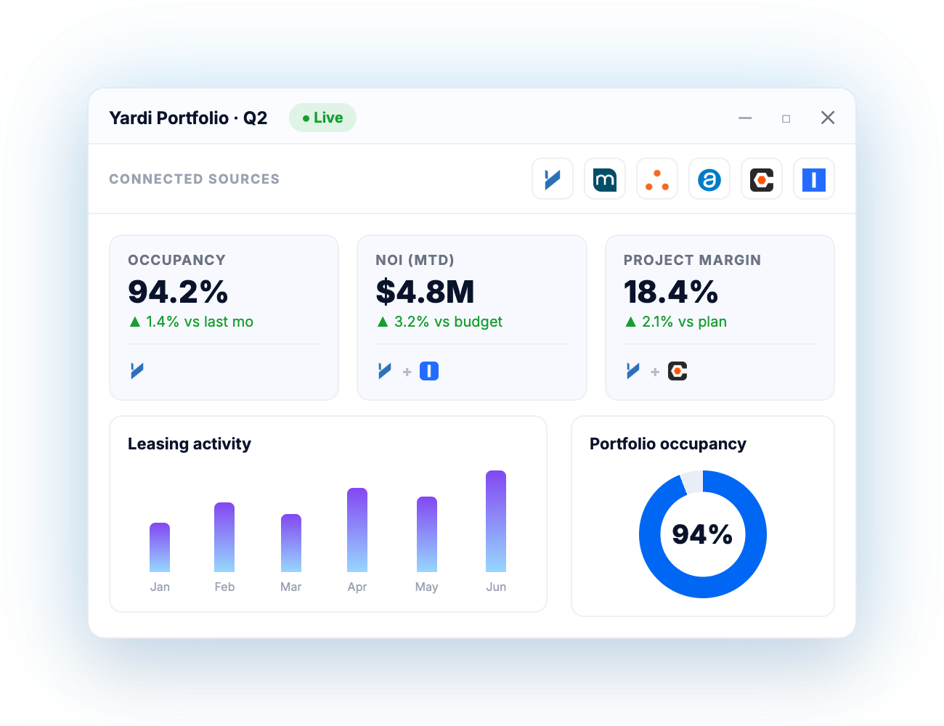
Task: Click the 94% donut center value
Action: 702,534
